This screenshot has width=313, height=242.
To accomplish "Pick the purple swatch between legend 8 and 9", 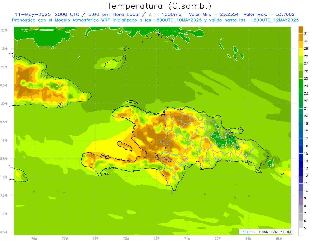I will point(301,202).
